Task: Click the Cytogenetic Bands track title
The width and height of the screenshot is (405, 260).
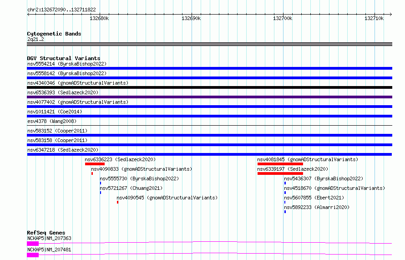Action: click(x=54, y=34)
